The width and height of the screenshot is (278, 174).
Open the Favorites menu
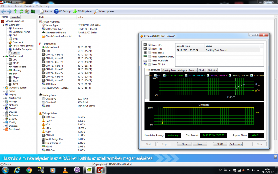coord(29,6)
